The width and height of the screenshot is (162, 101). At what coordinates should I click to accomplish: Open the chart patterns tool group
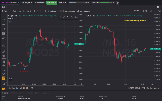pos(4,29)
